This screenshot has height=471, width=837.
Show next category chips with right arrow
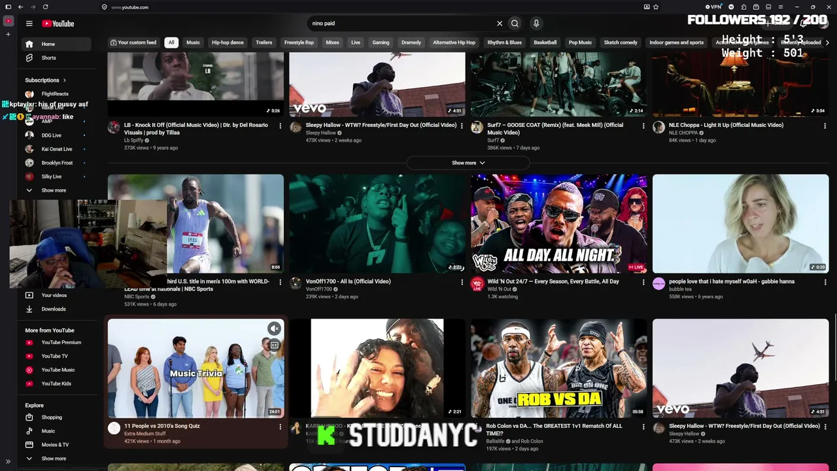(x=827, y=43)
